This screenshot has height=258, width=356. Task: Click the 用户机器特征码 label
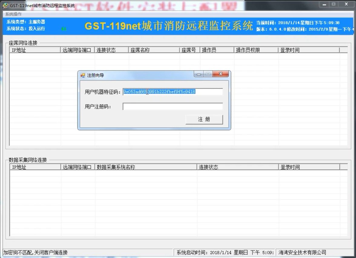103,92
